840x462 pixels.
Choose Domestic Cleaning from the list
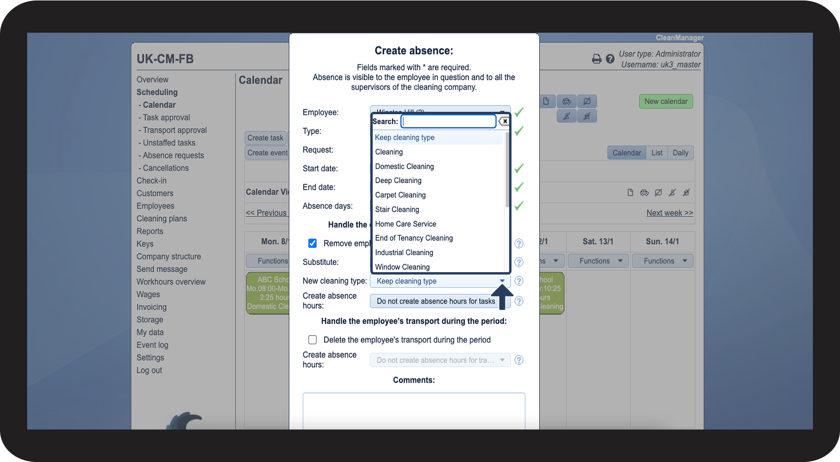[437, 167]
